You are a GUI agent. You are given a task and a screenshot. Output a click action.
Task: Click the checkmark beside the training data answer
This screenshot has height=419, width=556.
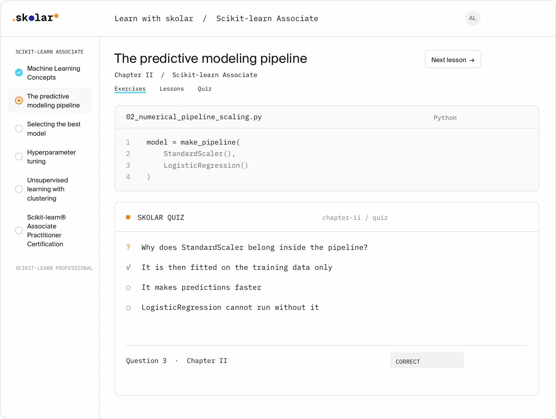click(128, 267)
